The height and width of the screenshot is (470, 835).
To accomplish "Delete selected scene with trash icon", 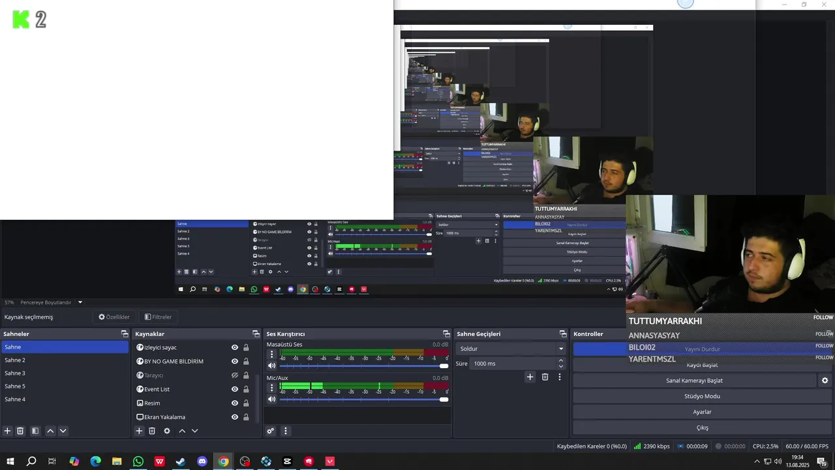I will click(x=20, y=431).
